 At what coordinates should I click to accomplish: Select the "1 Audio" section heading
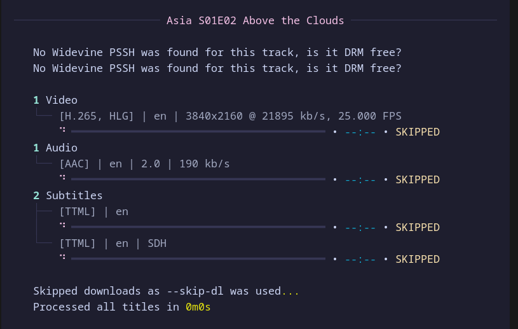[55, 148]
